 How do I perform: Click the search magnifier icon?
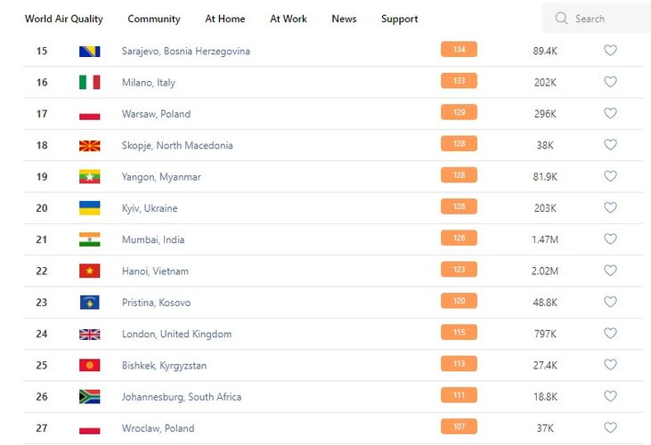(561, 19)
